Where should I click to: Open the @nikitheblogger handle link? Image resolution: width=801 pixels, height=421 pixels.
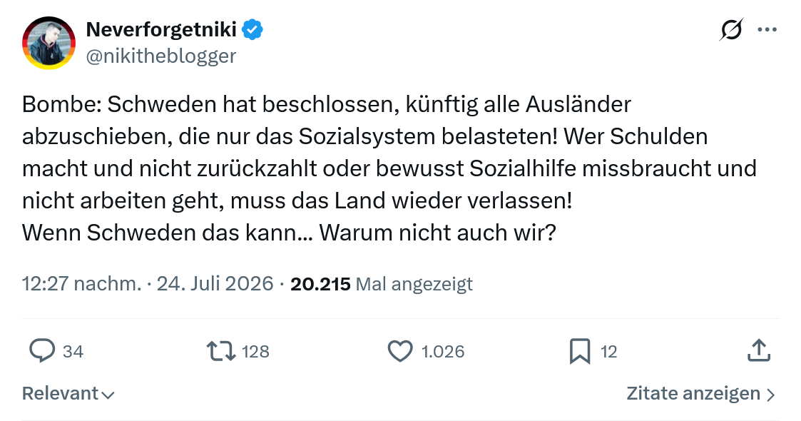[x=161, y=56]
